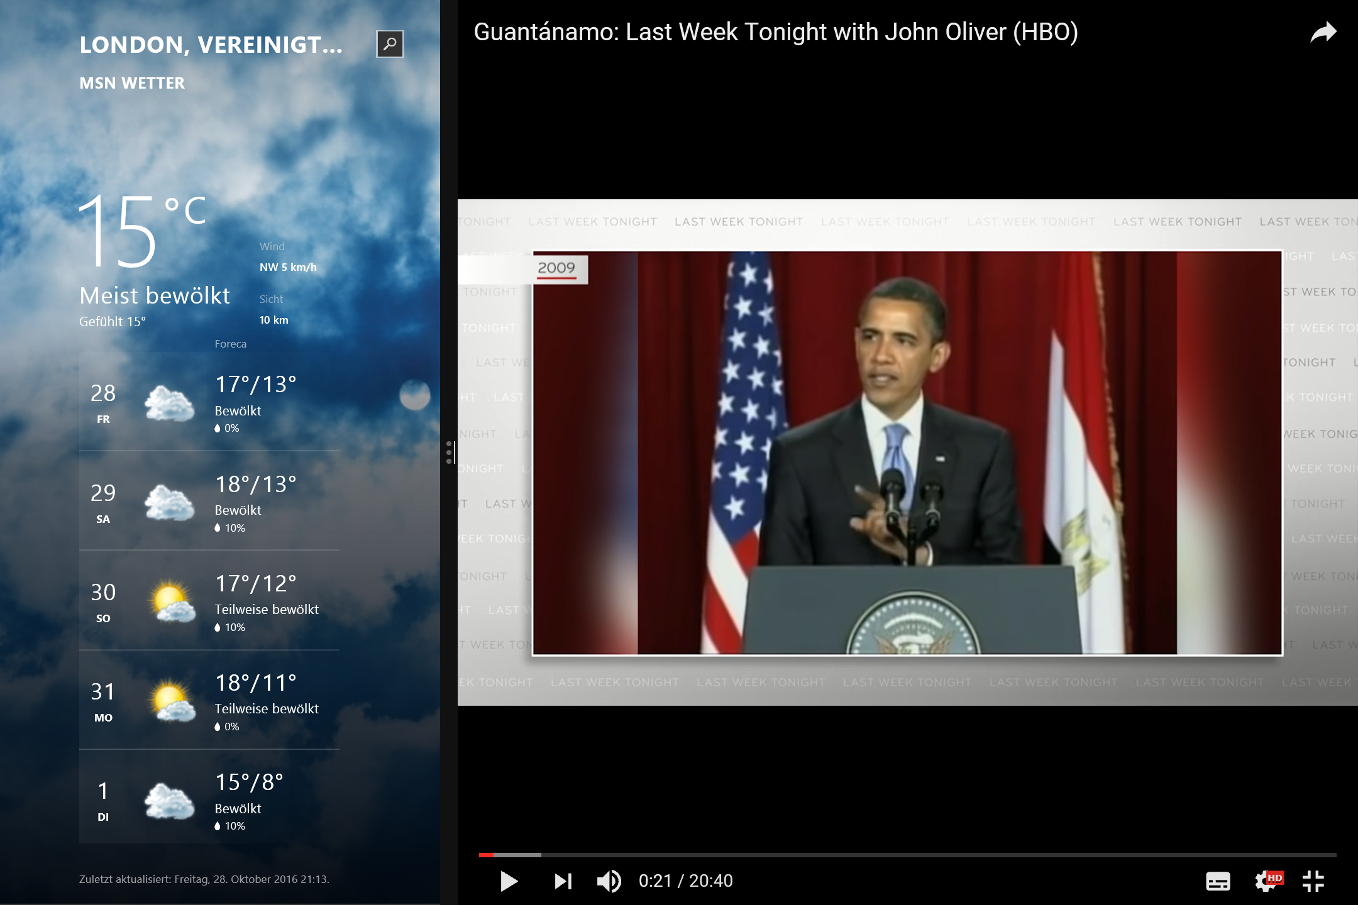The image size is (1358, 905).
Task: Toggle subtitles on the video
Action: (1217, 881)
